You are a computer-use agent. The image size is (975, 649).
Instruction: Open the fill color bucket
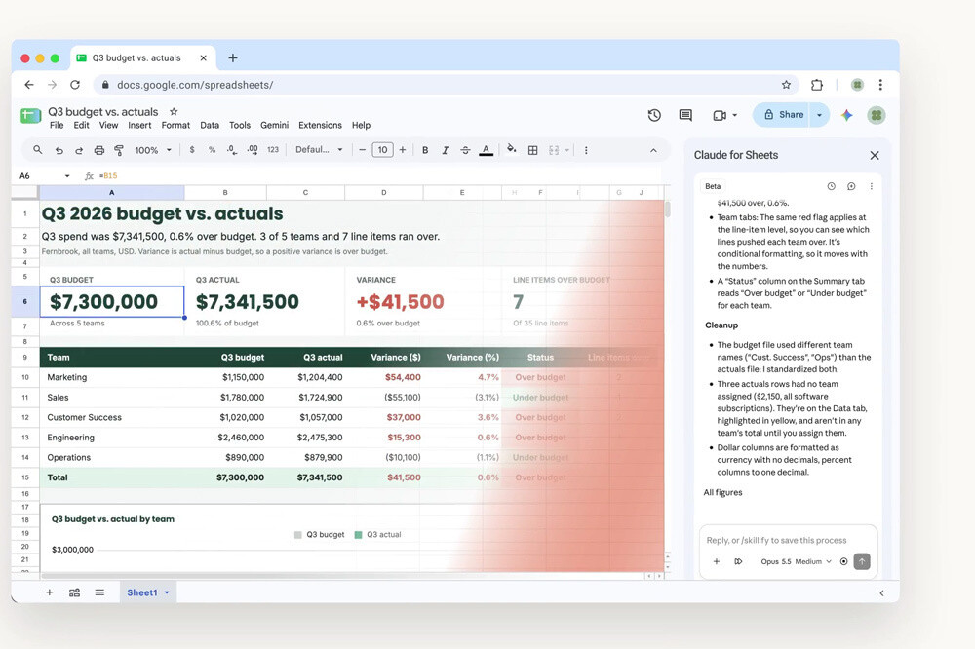(x=511, y=149)
